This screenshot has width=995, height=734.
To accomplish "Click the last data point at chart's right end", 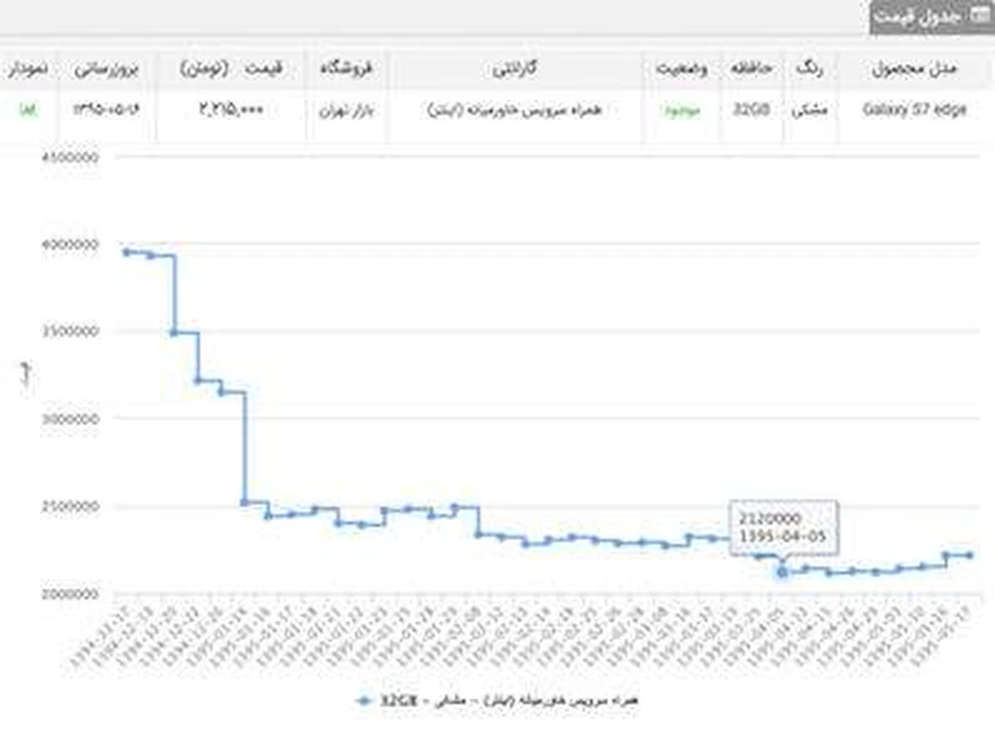I will point(969,555).
